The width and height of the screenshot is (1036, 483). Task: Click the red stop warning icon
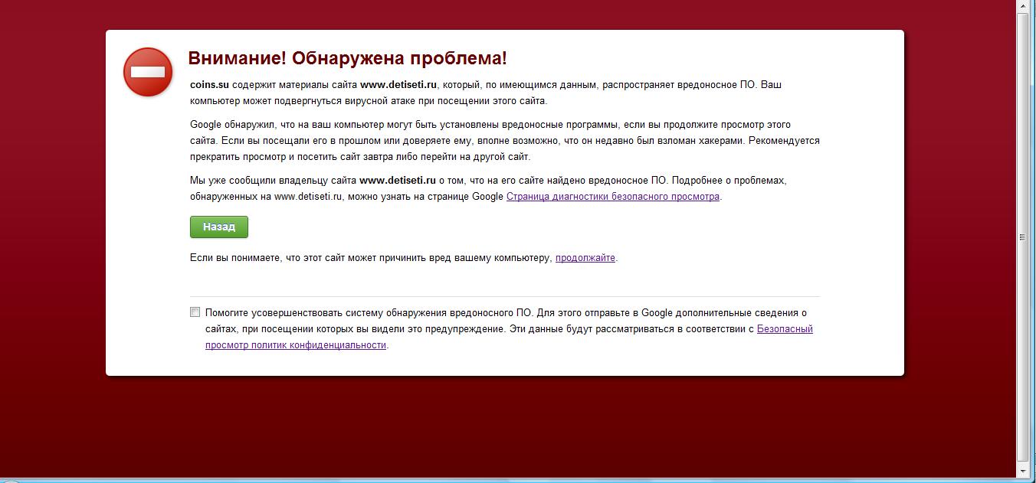[148, 72]
